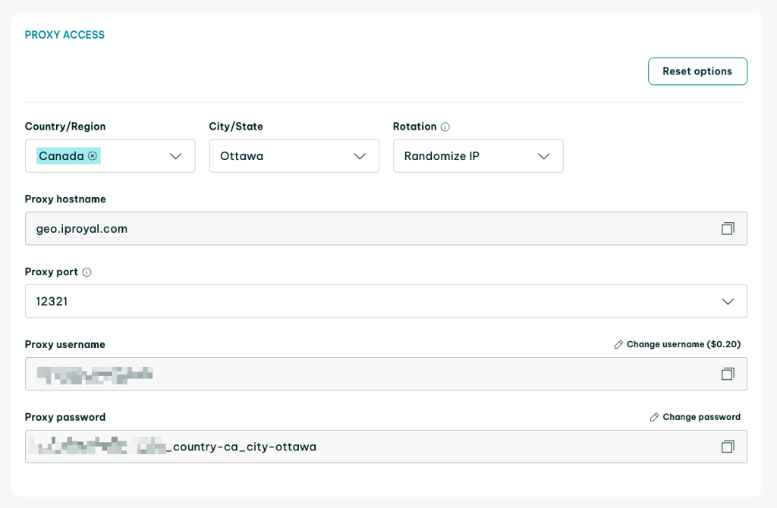The width and height of the screenshot is (777, 508).
Task: Expand the Country/Region dropdown chevron
Action: coord(175,156)
